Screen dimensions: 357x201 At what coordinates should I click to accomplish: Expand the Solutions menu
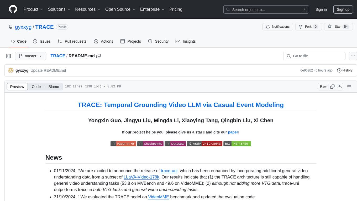[x=59, y=9]
